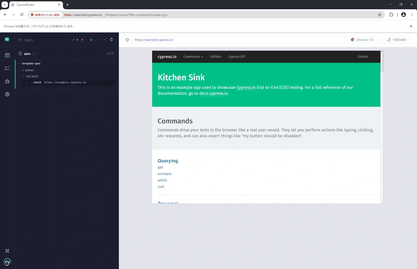Screen dimensions: 417x269
Task: Click the AUT URL field showing example.cypress.io
Action: (x=238, y=40)
